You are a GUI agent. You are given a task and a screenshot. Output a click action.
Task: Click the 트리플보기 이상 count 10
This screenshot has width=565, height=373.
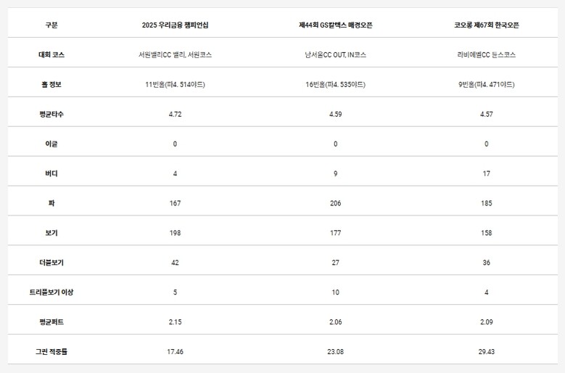(335, 292)
